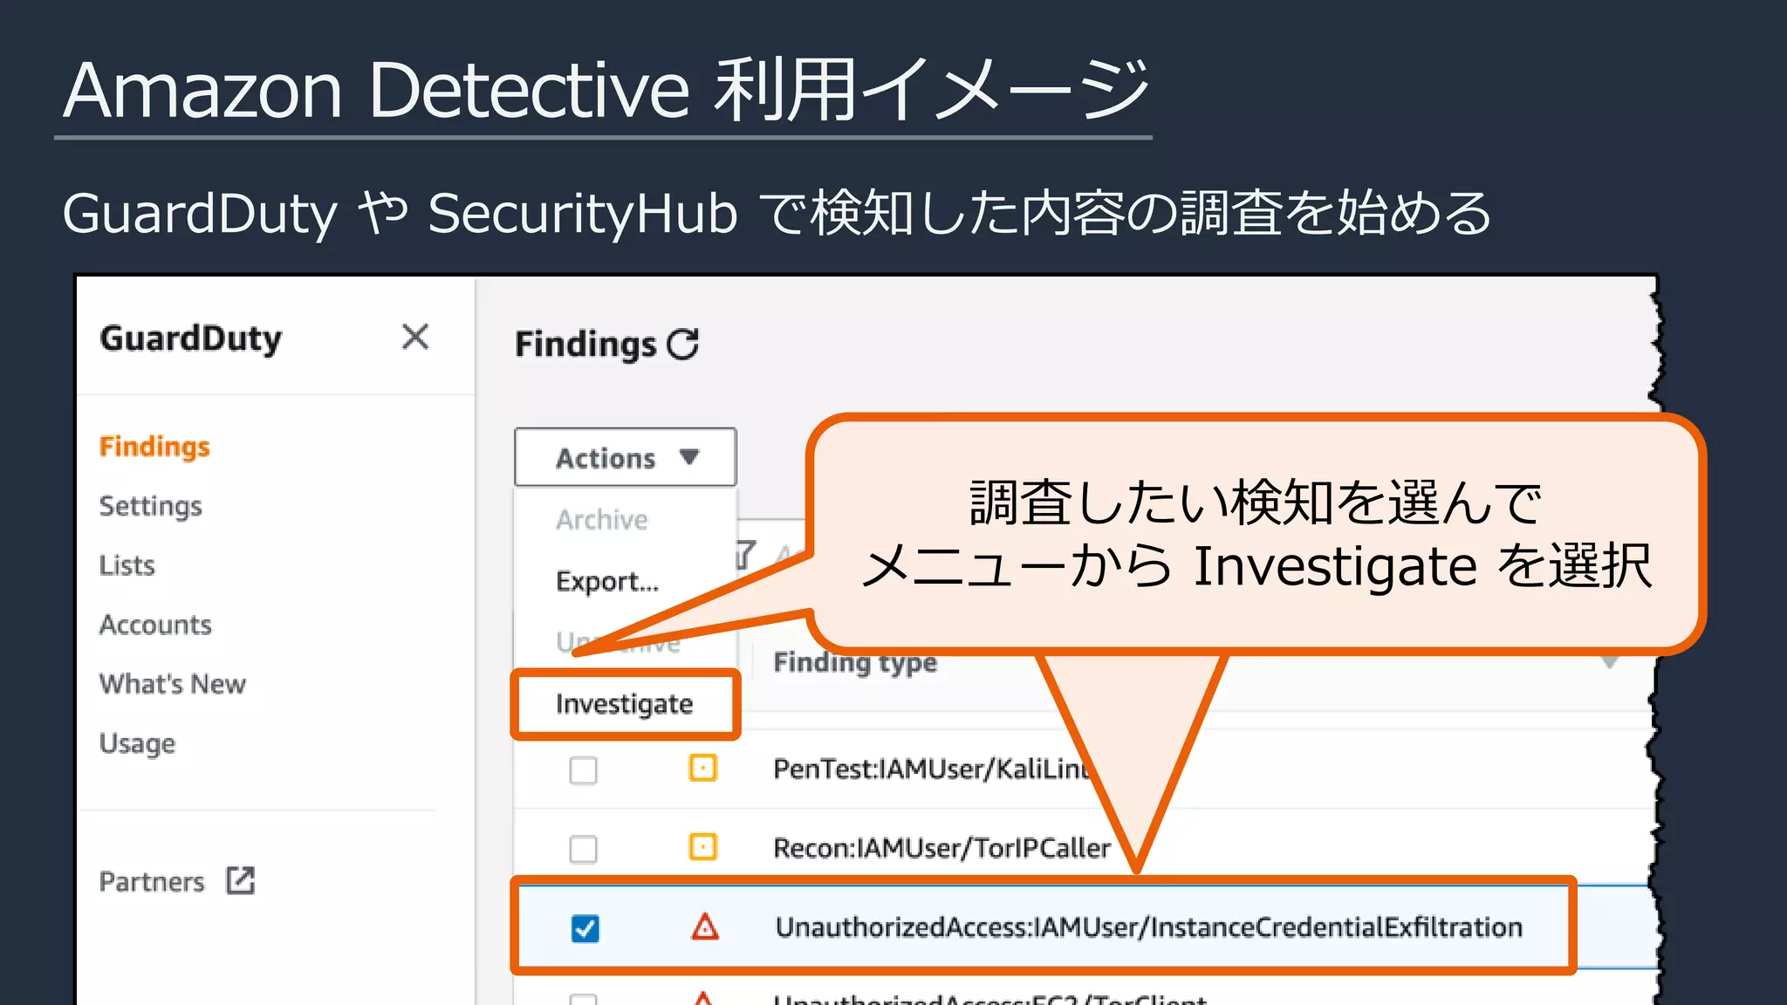Open Settings in the sidebar
The width and height of the screenshot is (1787, 1005).
[151, 506]
